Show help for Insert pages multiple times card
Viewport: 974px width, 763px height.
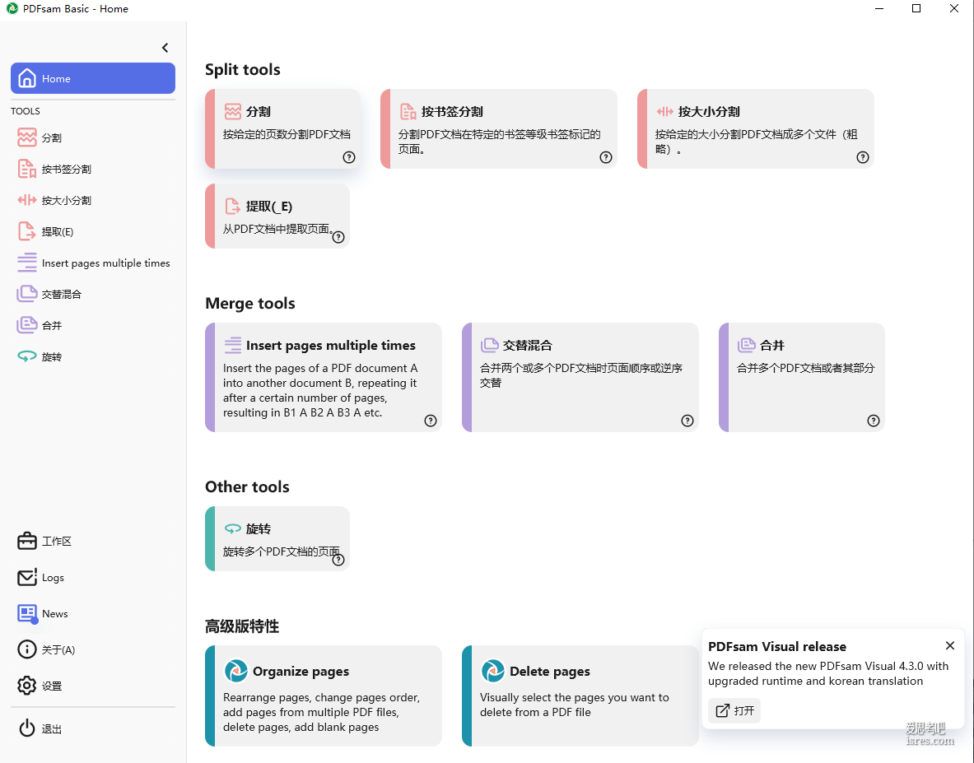[x=431, y=421]
